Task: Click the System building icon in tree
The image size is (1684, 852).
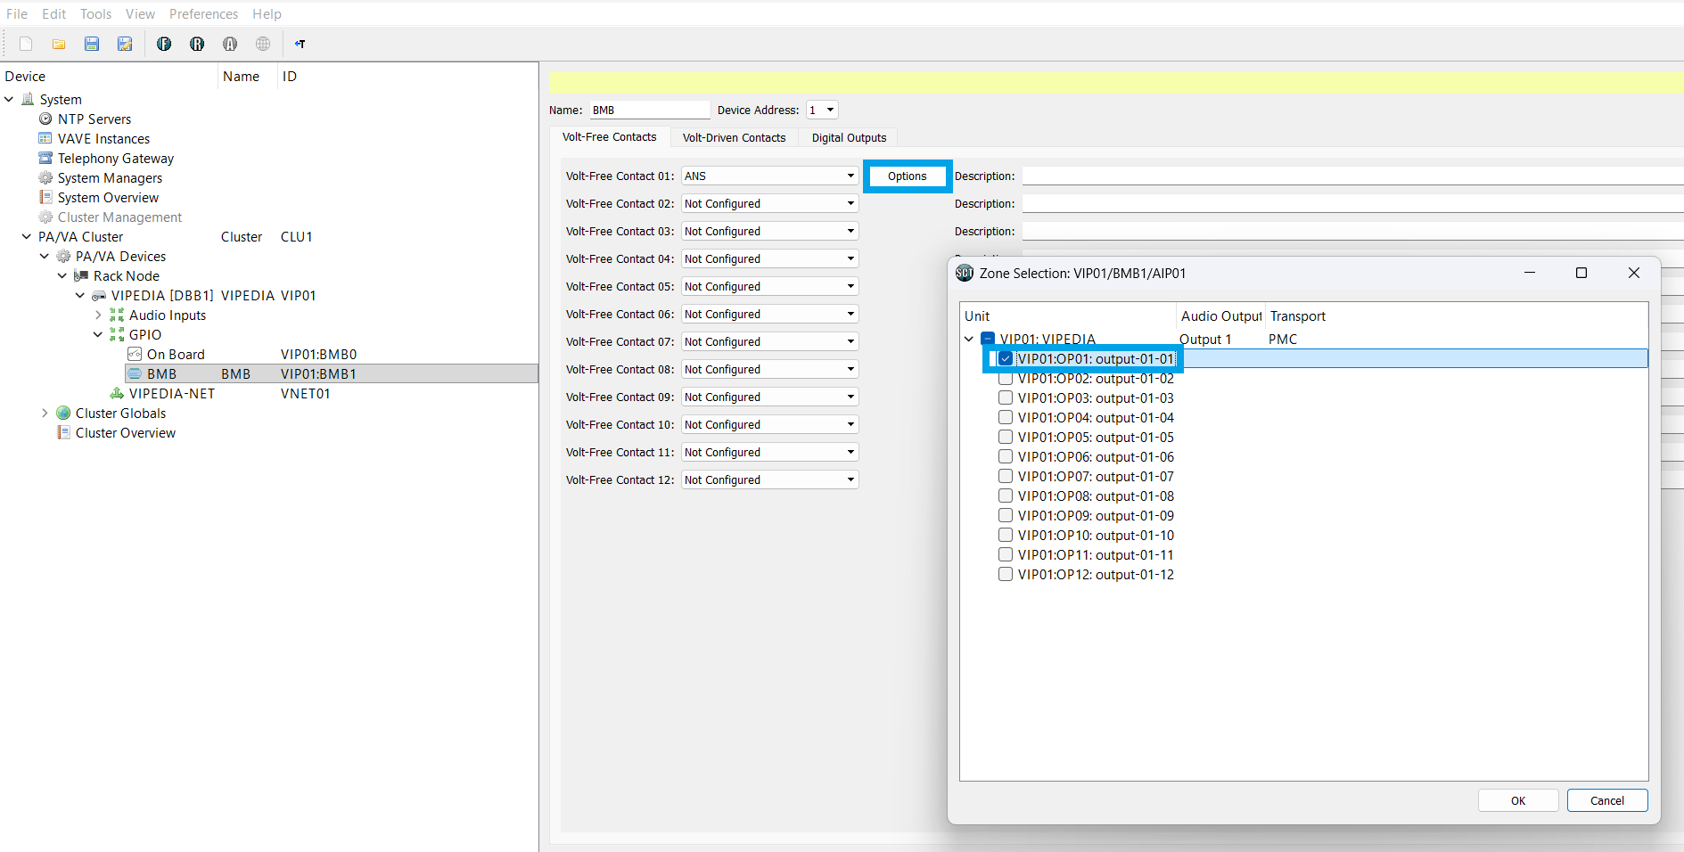Action: tap(28, 99)
